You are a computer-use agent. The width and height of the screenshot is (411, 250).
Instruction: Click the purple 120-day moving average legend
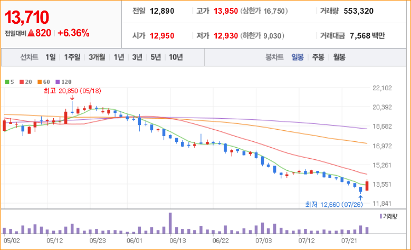pos(63,82)
